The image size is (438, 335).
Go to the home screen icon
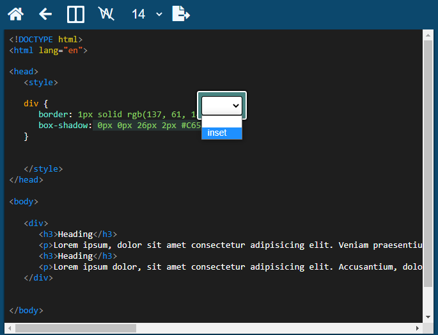coord(15,14)
